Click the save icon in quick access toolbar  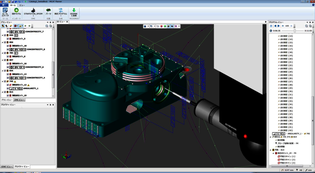click(13, 2)
